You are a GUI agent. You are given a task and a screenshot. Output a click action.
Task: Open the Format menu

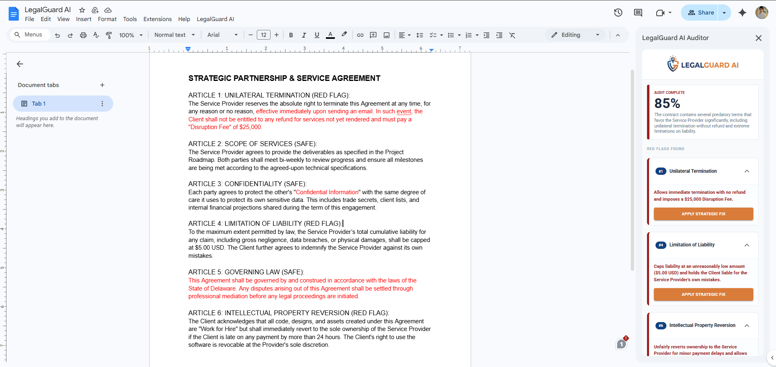point(107,19)
